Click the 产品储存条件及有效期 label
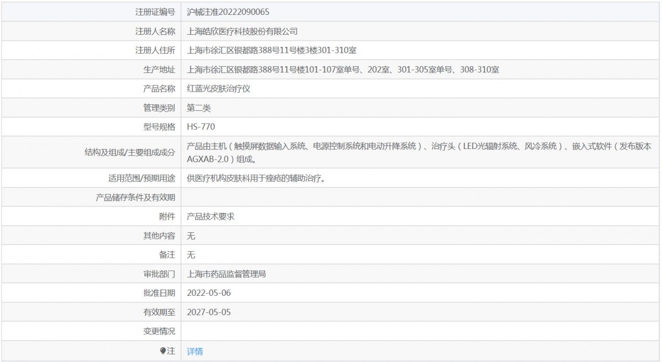The image size is (663, 362). point(136,197)
